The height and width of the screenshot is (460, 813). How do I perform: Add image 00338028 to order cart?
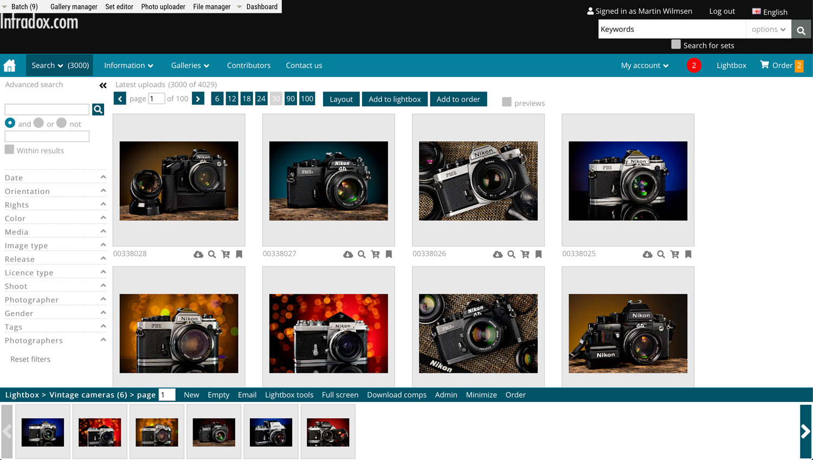point(225,254)
